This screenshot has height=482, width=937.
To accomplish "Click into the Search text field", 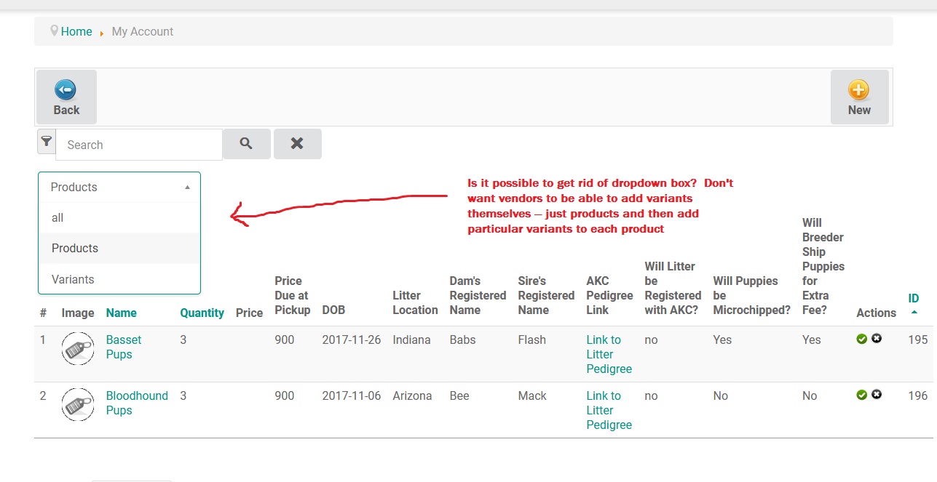I will (139, 145).
